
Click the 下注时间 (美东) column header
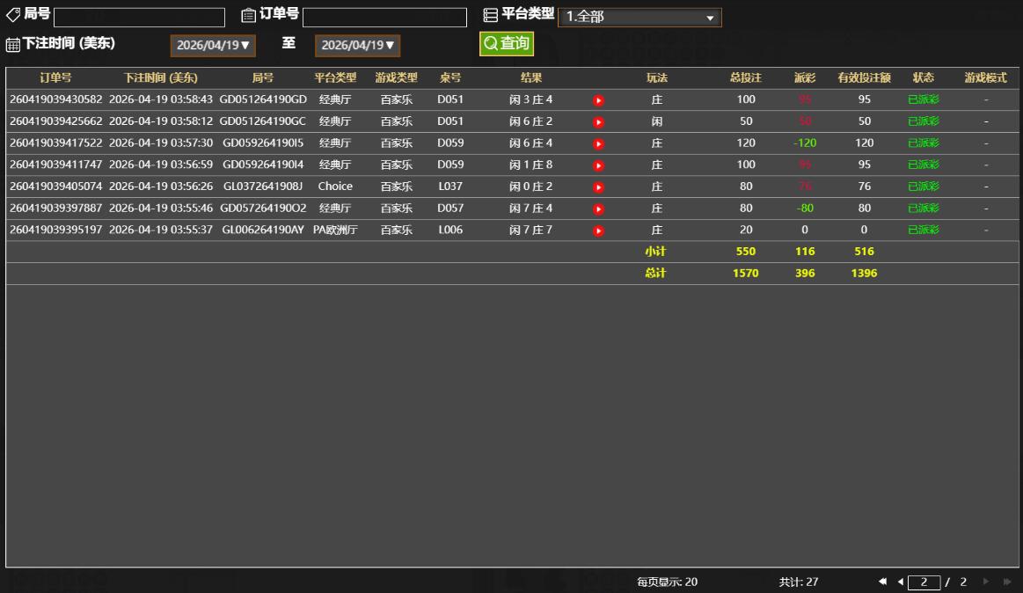point(161,78)
